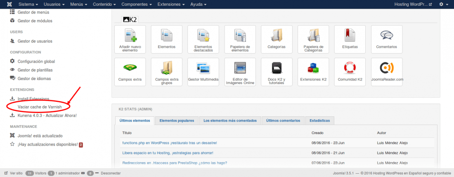Click the red updates badge showing 2
Screen dimensions: 454x177
pyautogui.click(x=81, y=144)
